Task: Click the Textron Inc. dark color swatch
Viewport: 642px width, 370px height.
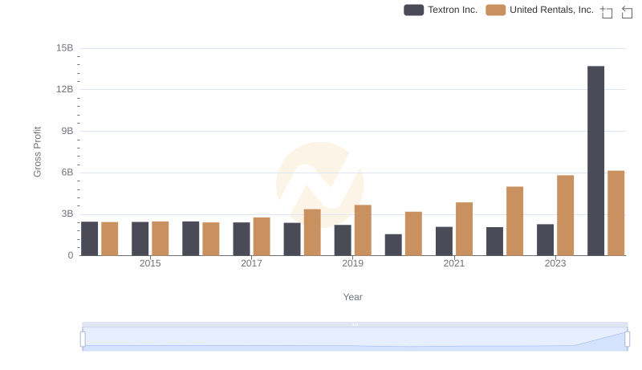Action: (413, 10)
